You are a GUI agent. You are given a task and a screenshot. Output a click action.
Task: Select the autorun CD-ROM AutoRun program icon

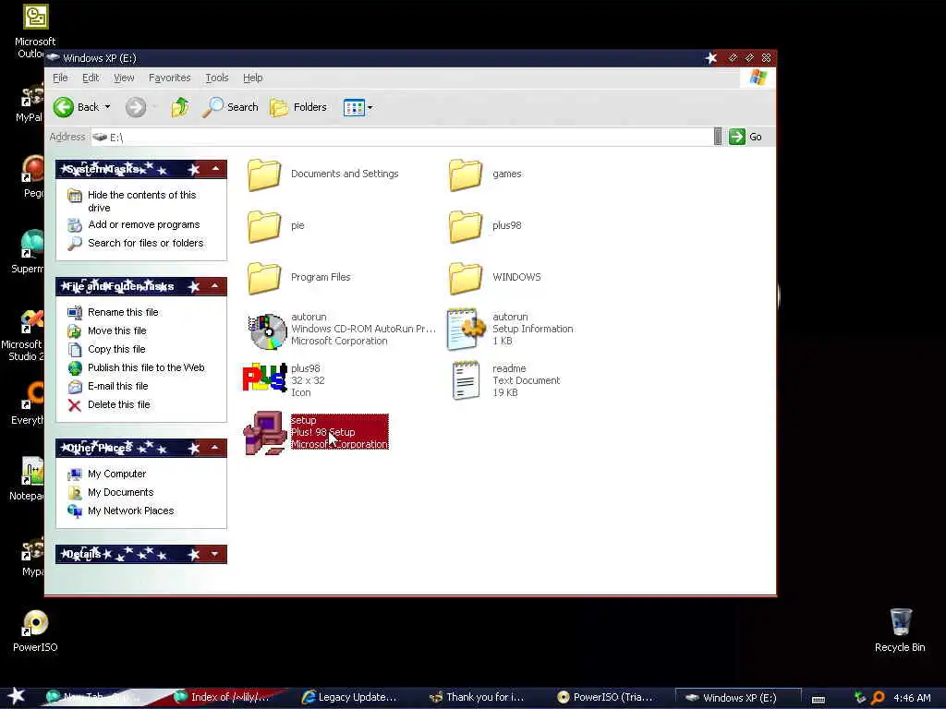[267, 331]
